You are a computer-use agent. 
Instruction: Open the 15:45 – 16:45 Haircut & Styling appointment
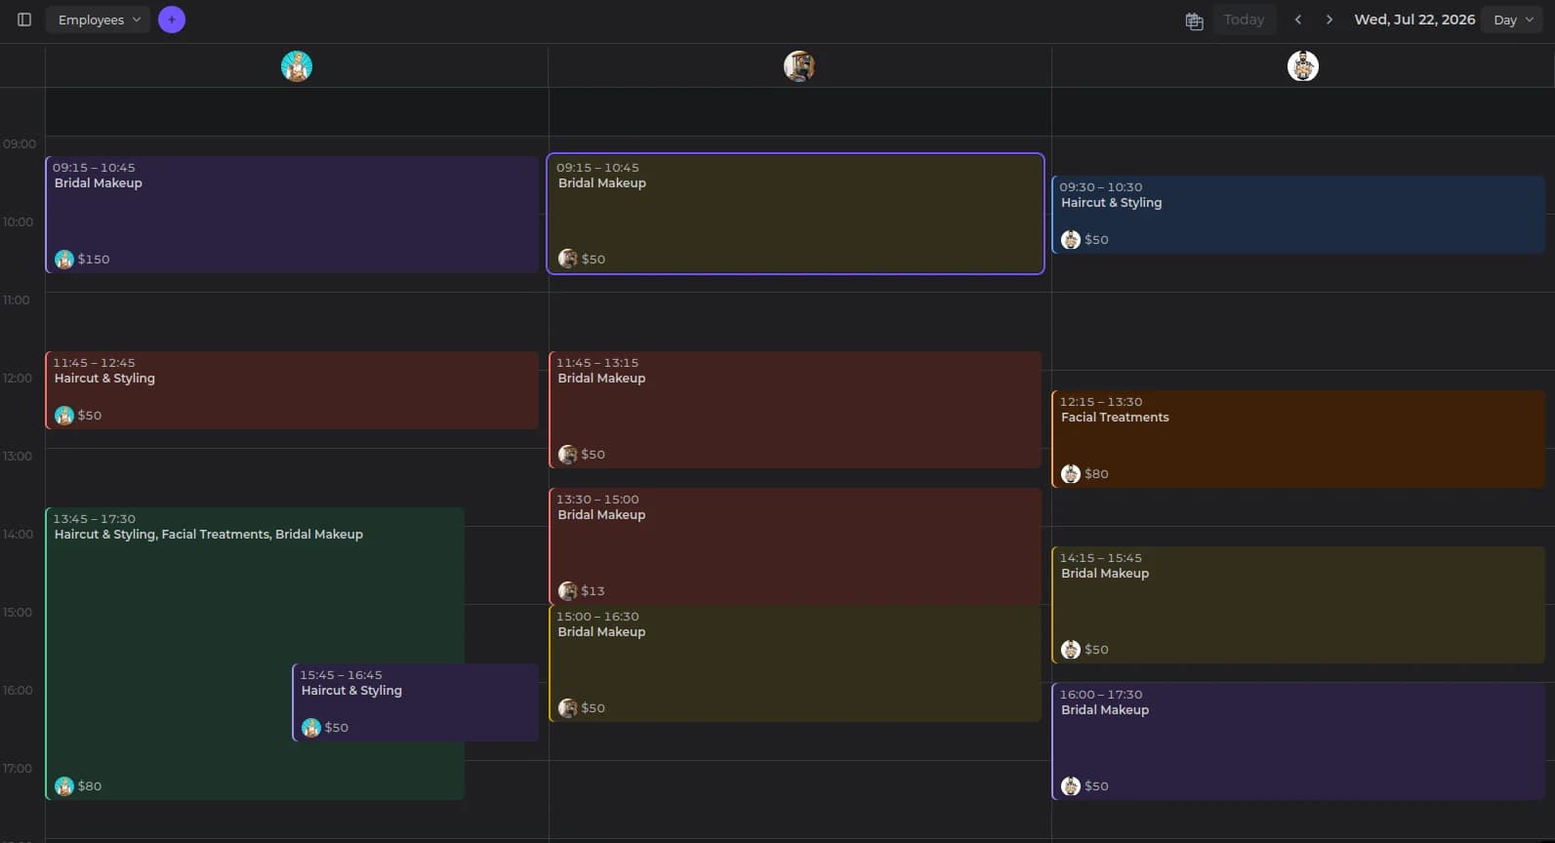tap(416, 702)
